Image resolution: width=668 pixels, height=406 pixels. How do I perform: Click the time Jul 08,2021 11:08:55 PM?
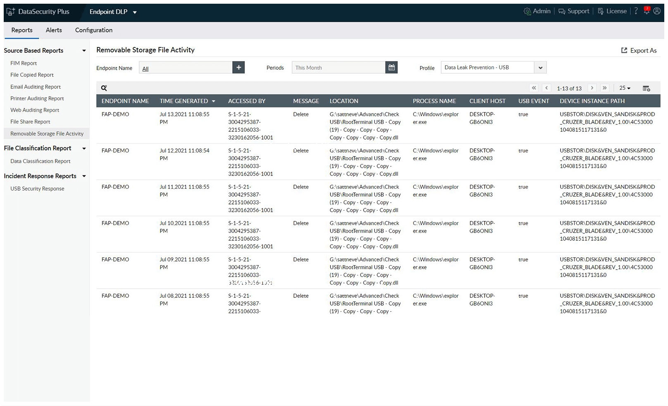click(184, 300)
